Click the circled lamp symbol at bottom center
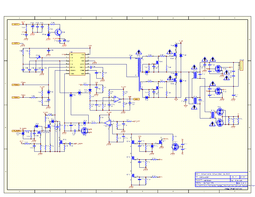Viewport: 255px width, 197px height. coord(175,147)
